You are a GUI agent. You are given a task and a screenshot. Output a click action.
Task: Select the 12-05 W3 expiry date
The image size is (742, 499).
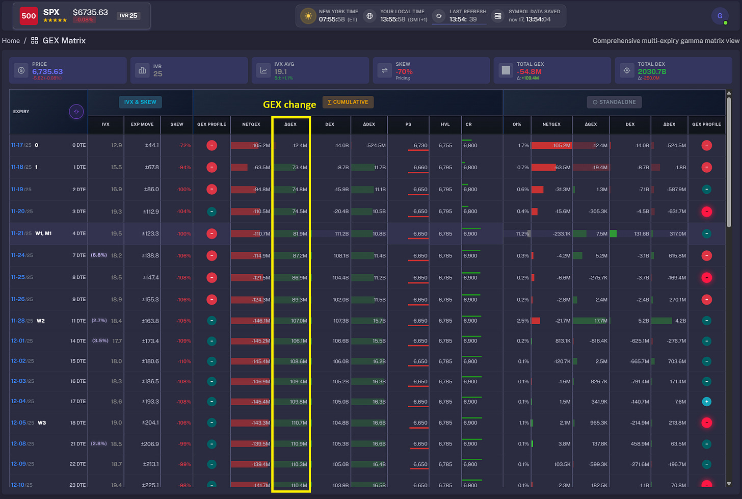pos(22,423)
